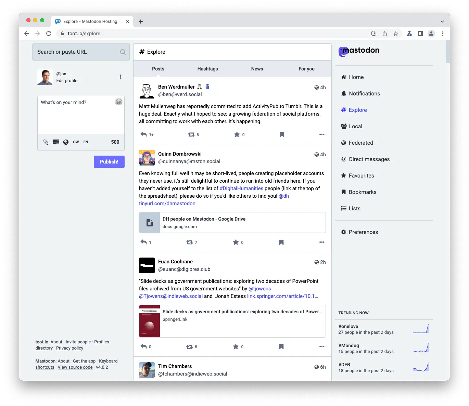Change post visibility via globe icon
Image resolution: width=469 pixels, height=406 pixels.
click(66, 142)
